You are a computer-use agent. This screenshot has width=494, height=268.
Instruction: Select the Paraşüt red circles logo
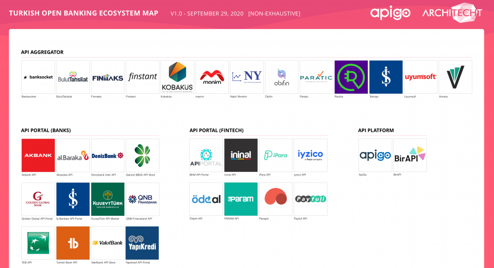click(x=276, y=199)
